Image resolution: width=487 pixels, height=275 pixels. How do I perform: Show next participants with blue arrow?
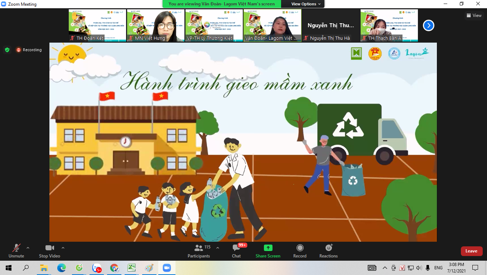[428, 25]
